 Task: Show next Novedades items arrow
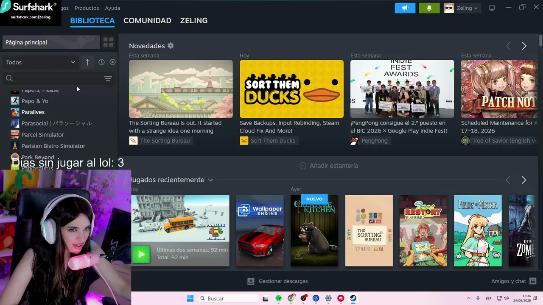(524, 46)
